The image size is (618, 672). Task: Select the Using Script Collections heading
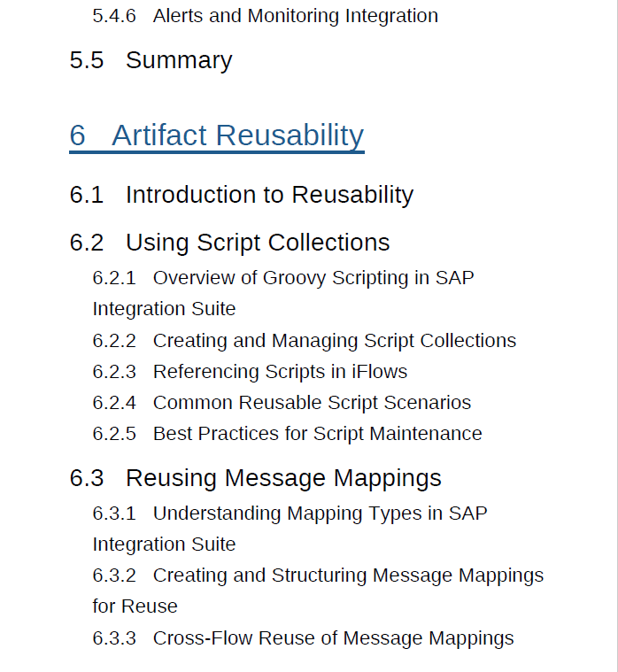point(257,243)
